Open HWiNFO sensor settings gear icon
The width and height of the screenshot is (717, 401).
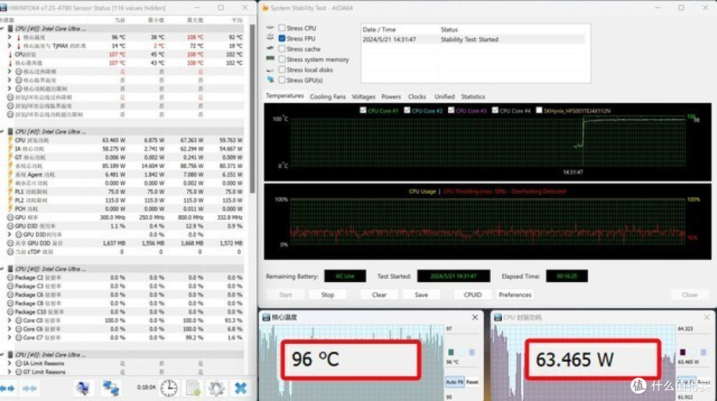216,388
